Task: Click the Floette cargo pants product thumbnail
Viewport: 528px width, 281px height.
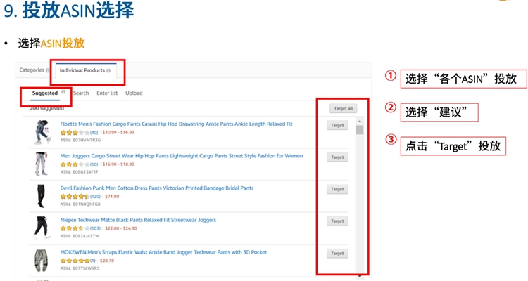Action: (42, 133)
